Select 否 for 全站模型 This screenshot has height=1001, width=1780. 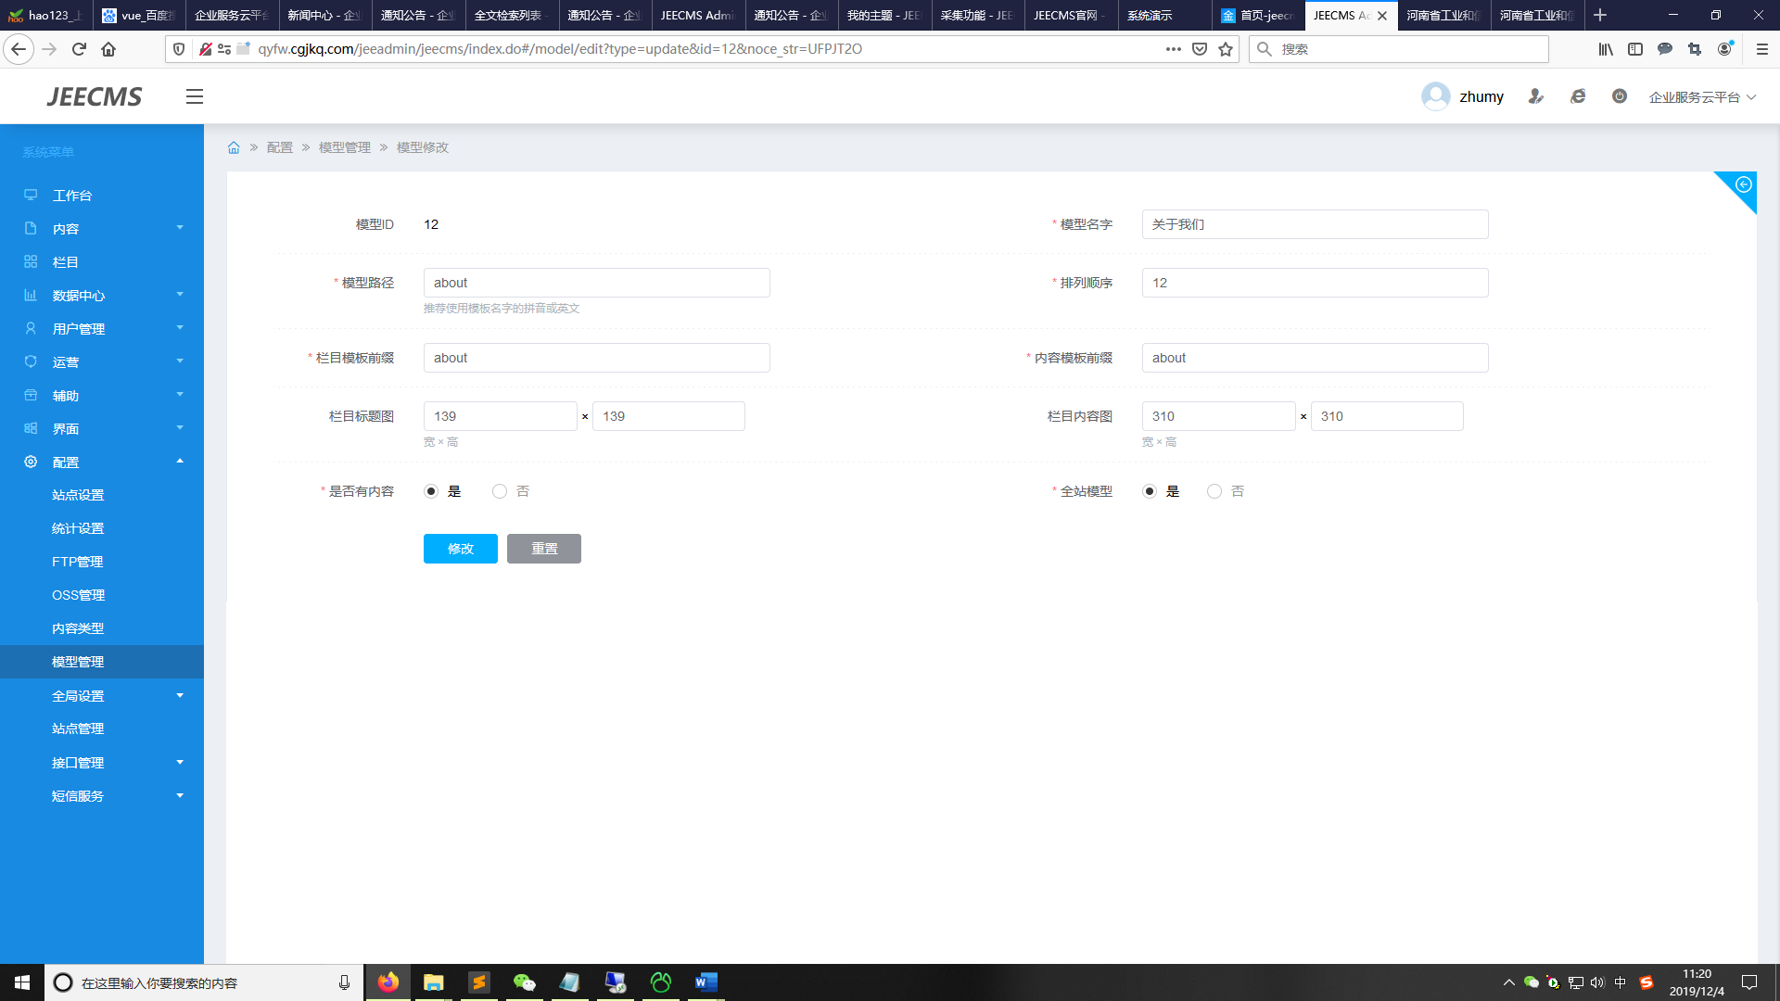(x=1214, y=491)
